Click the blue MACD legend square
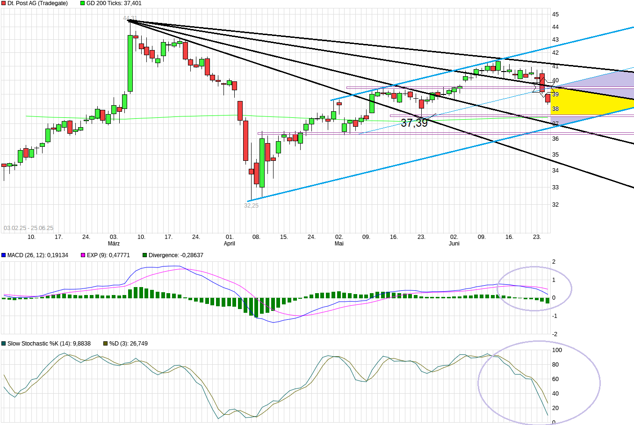The height and width of the screenshot is (425, 634). [4, 255]
